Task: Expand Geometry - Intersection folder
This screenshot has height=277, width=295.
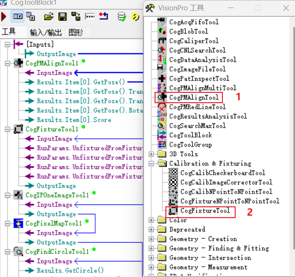Action: click(151, 258)
